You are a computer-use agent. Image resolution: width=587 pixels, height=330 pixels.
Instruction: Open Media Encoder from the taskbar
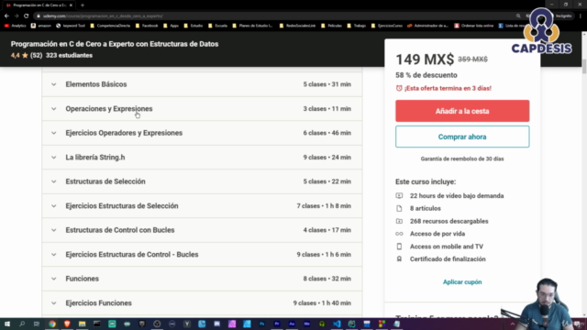[x=306, y=324]
